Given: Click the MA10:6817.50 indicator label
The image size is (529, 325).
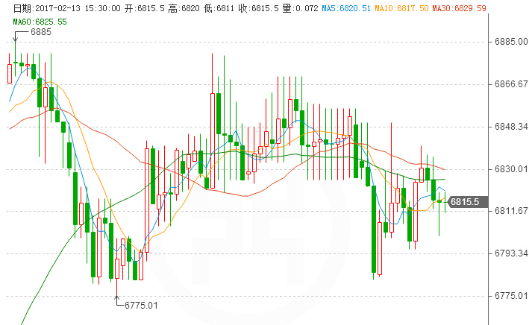Looking at the screenshot, I should click(x=401, y=8).
